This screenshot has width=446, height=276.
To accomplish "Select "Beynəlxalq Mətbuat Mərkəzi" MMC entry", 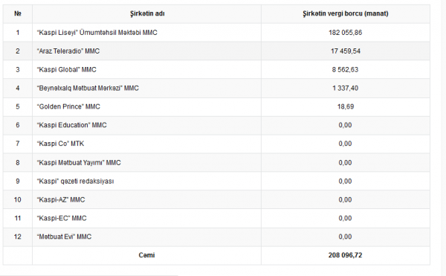I will point(88,89).
